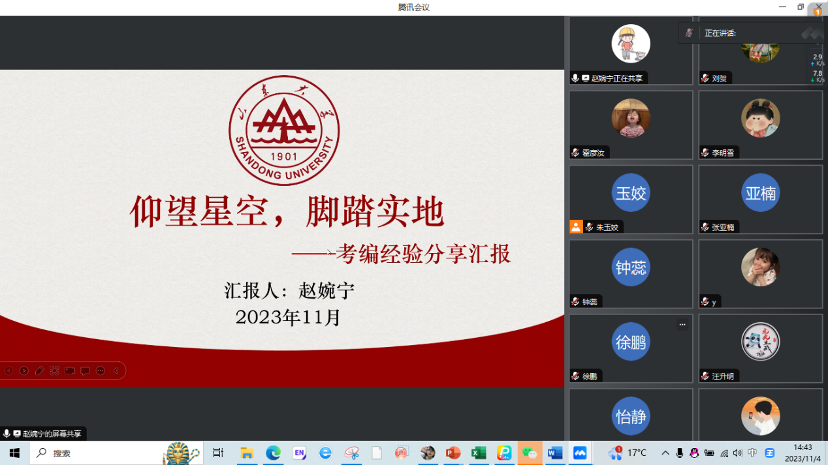Click the 赵婉宁正在共享 name label
Image resolution: width=828 pixels, height=465 pixels.
click(616, 78)
